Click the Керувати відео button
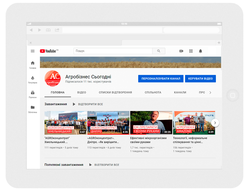 [200, 79]
